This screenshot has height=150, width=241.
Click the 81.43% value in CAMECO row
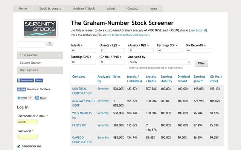[151, 138]
